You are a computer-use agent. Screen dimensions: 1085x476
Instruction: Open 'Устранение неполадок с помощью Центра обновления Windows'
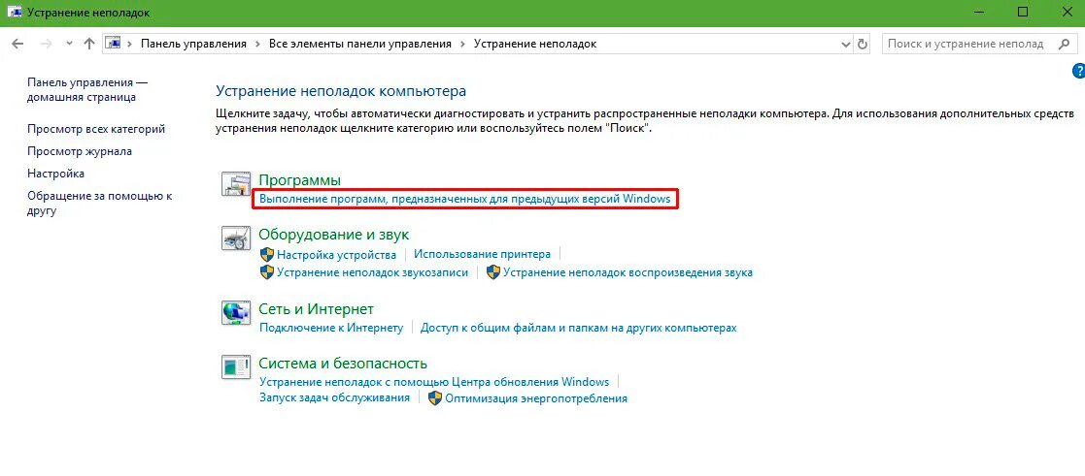[434, 381]
